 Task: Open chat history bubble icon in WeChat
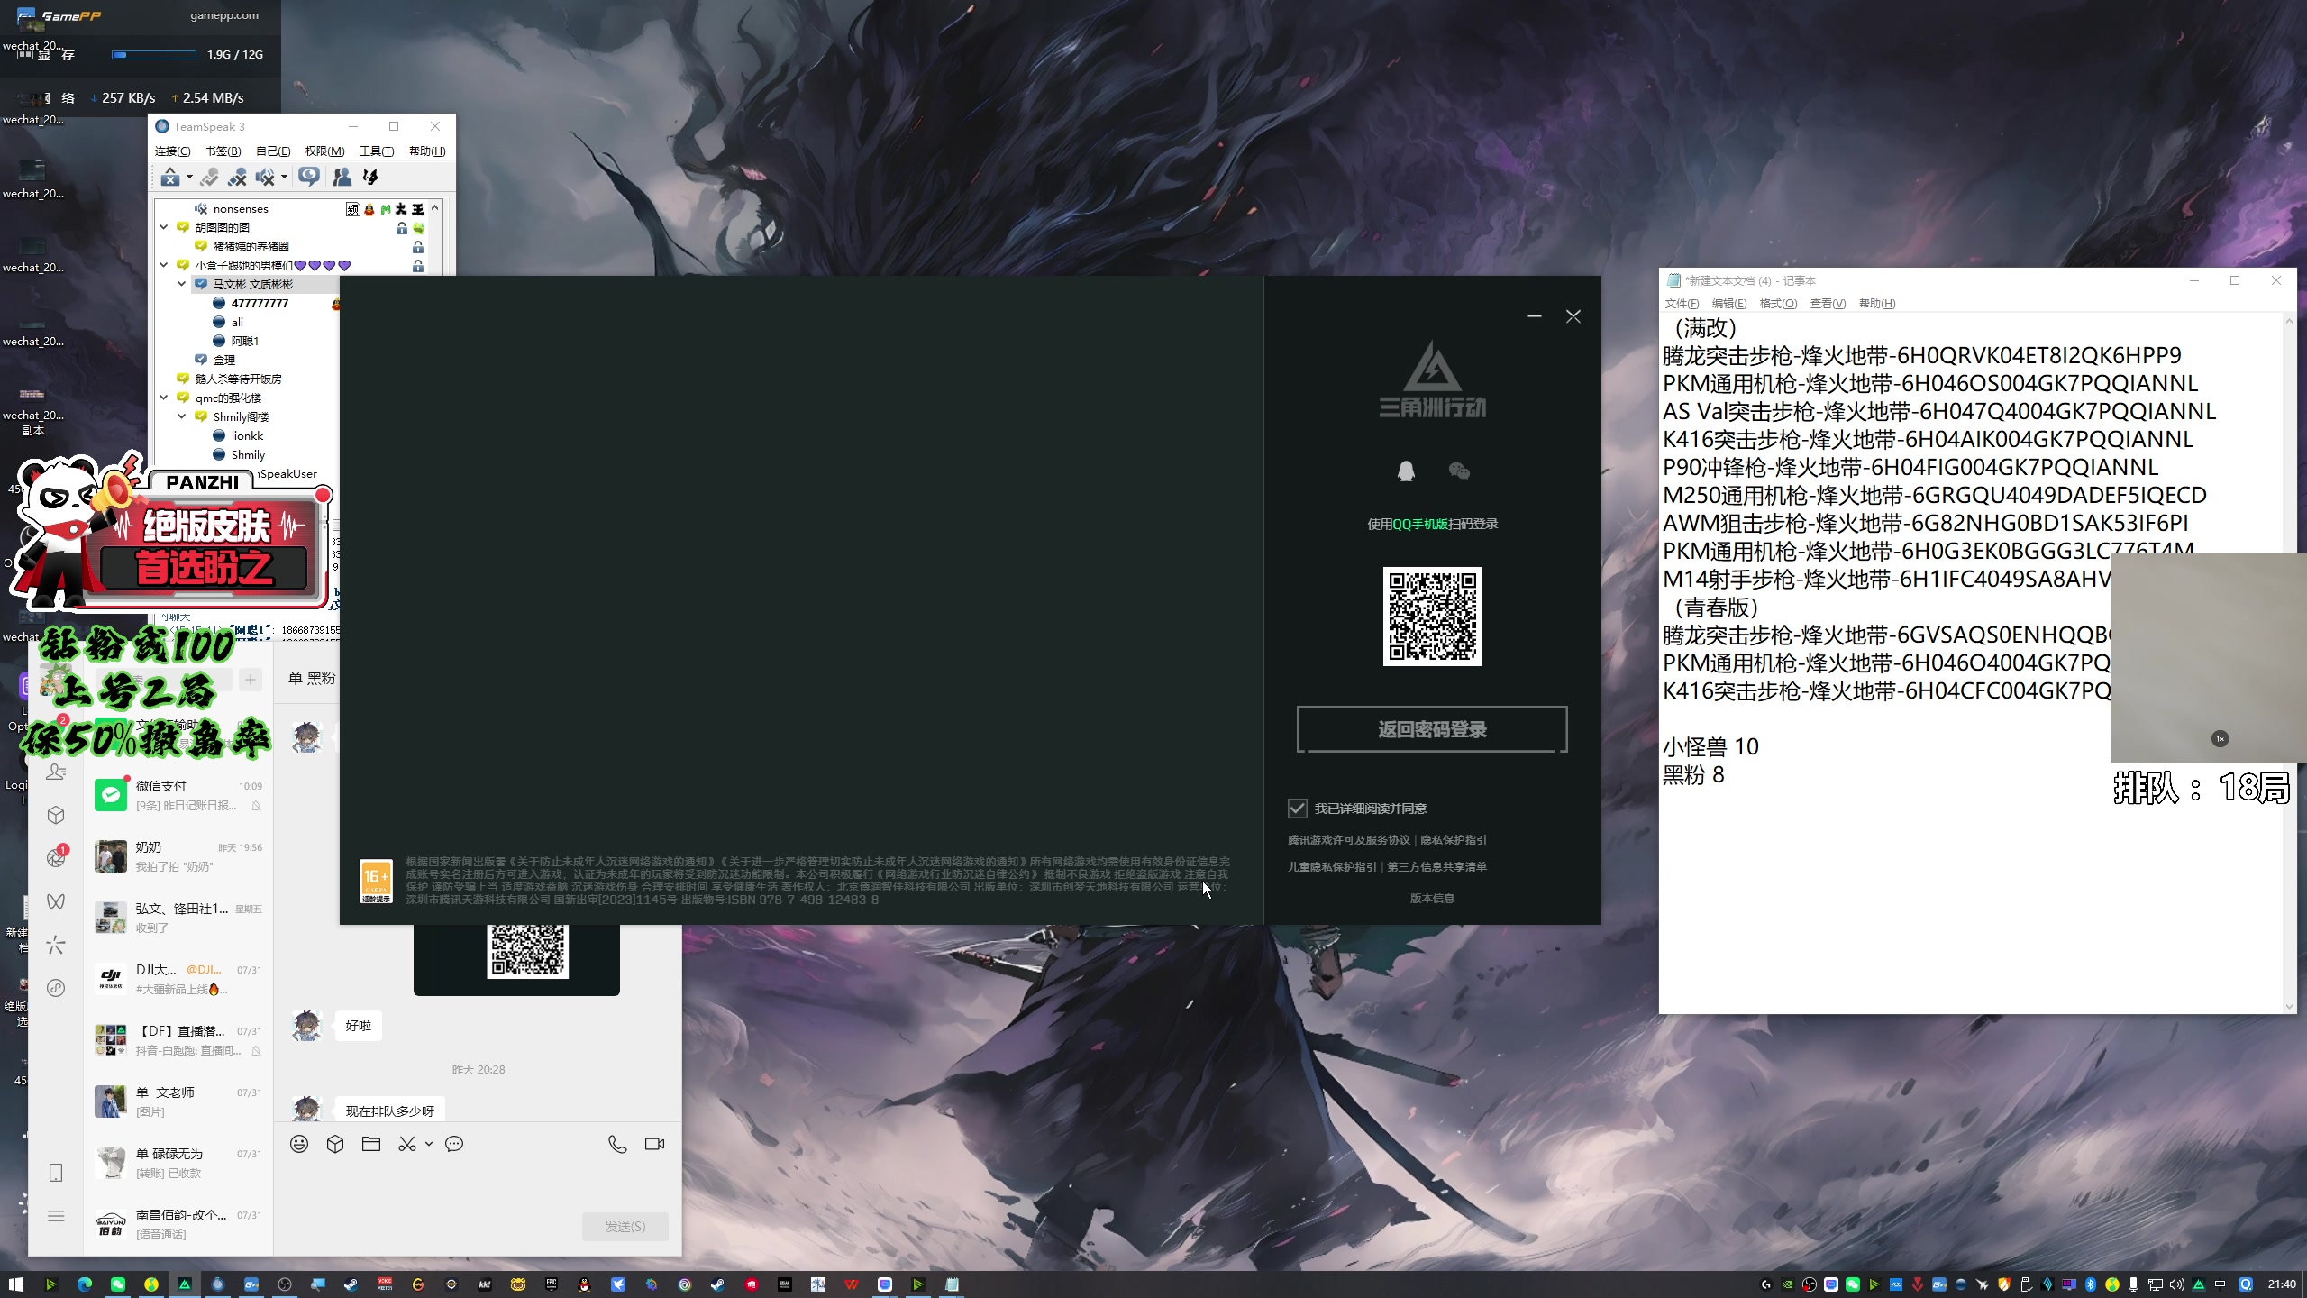[x=454, y=1144]
